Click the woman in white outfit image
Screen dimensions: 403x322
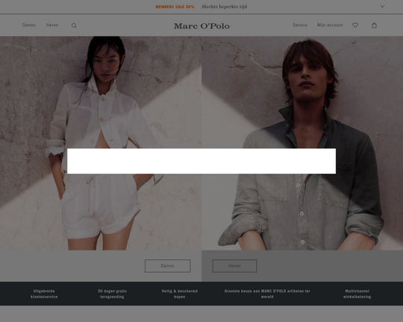[101, 143]
